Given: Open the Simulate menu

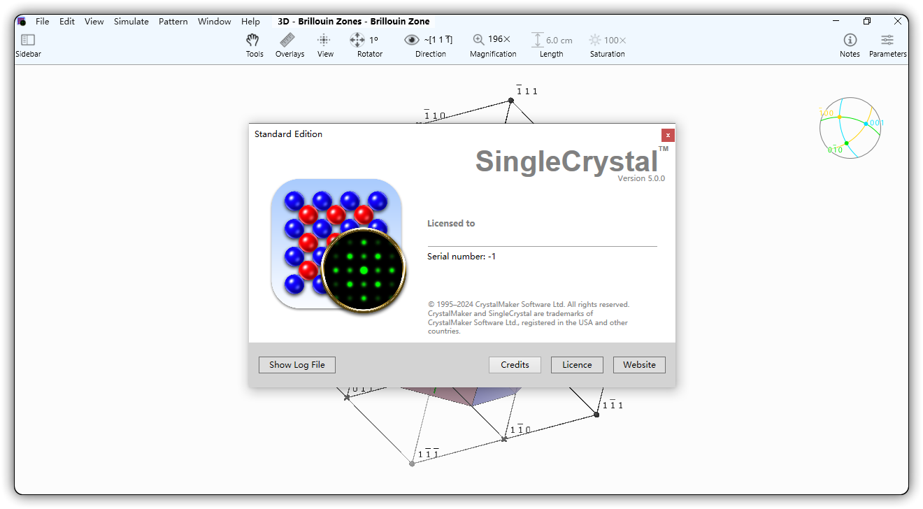Looking at the screenshot, I should pos(131,21).
